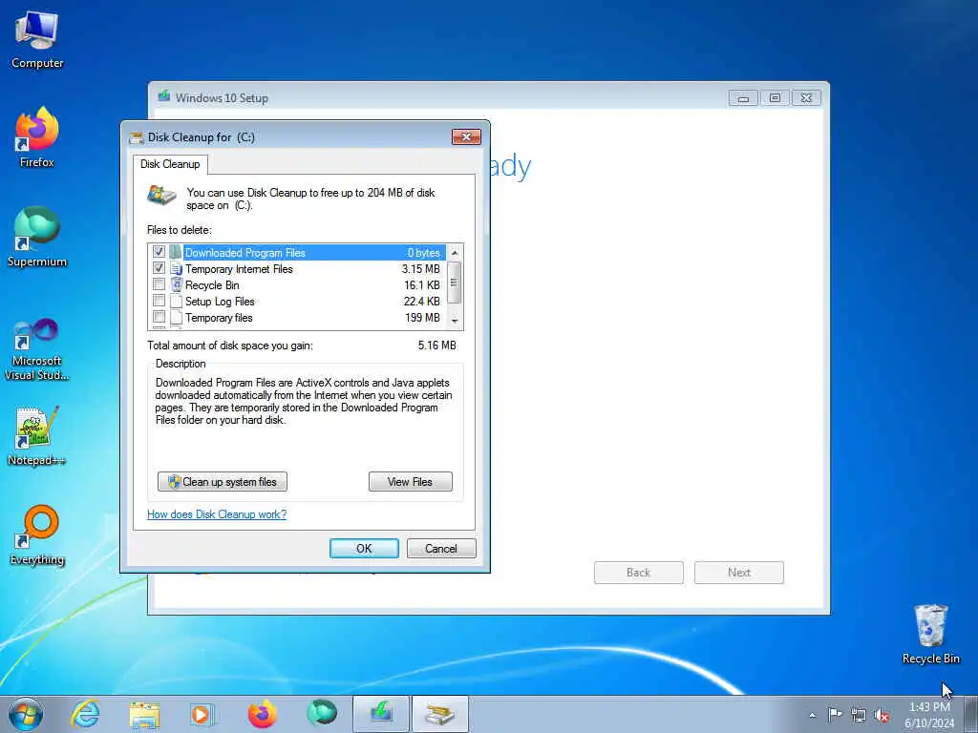Select the Firefox desktop shortcut
Image resolution: width=978 pixels, height=733 pixels.
click(x=37, y=137)
